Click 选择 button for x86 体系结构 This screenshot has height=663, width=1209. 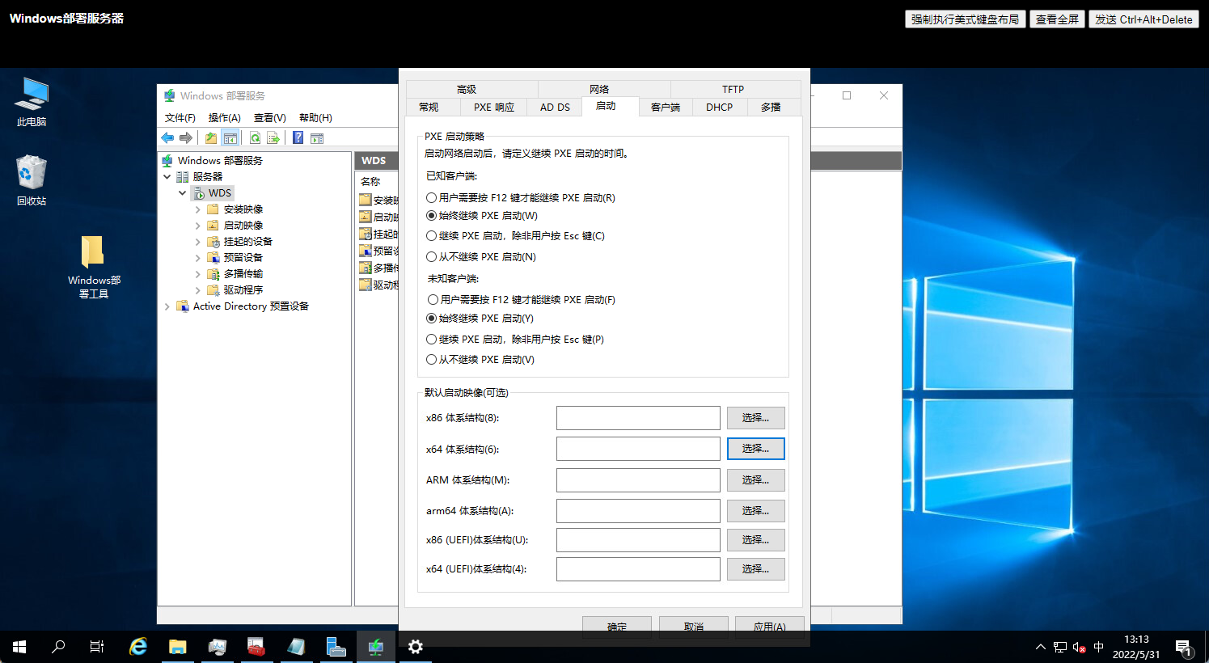click(x=755, y=418)
